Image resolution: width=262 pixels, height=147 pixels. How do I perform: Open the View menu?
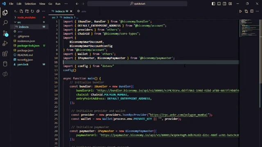tap(42, 4)
